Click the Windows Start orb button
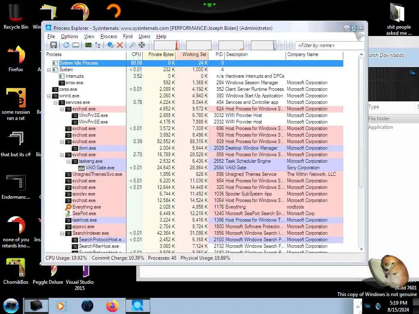 point(11,306)
